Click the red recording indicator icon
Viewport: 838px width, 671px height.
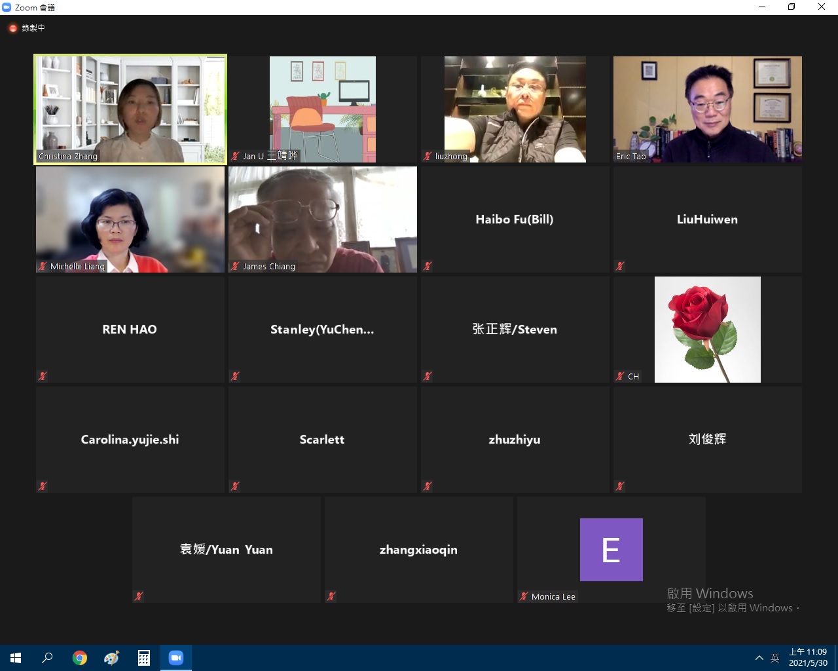pos(12,28)
